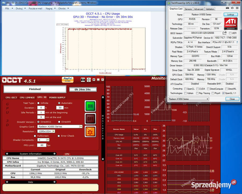This screenshot has height=194, width=242.
Task: Switch to POWER SUPPLY tab
Action: (57, 98)
